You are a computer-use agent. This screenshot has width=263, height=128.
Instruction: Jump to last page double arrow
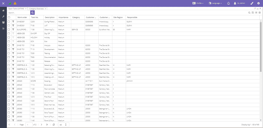click(x=47, y=125)
